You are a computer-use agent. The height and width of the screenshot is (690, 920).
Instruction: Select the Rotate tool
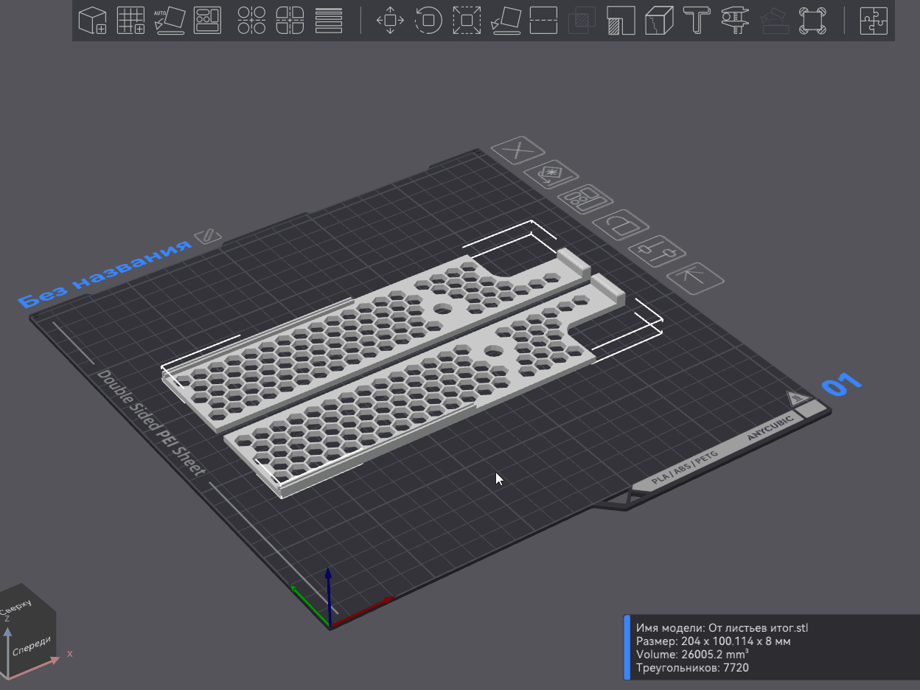click(428, 20)
